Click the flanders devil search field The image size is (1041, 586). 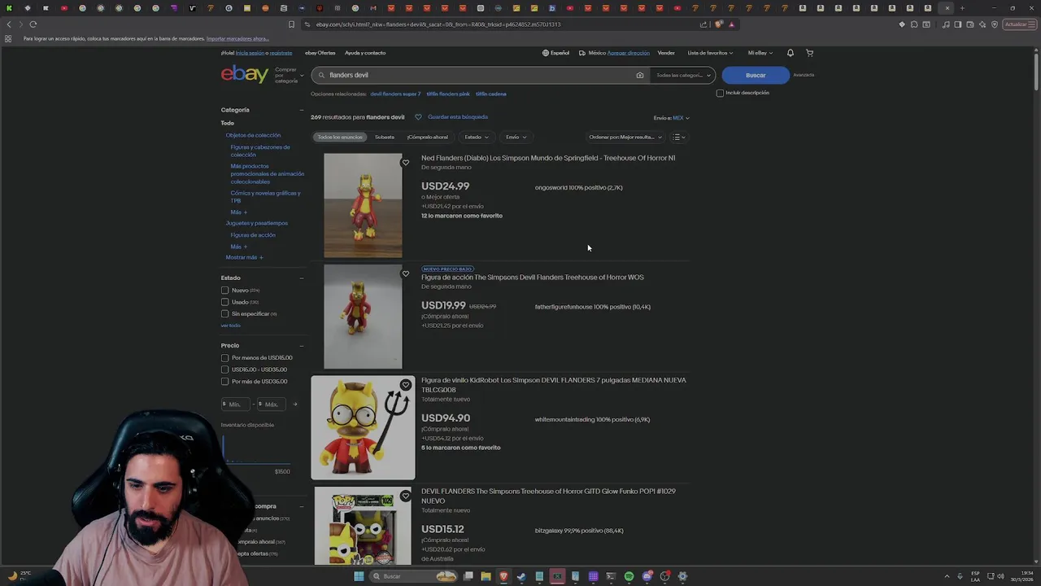point(480,75)
